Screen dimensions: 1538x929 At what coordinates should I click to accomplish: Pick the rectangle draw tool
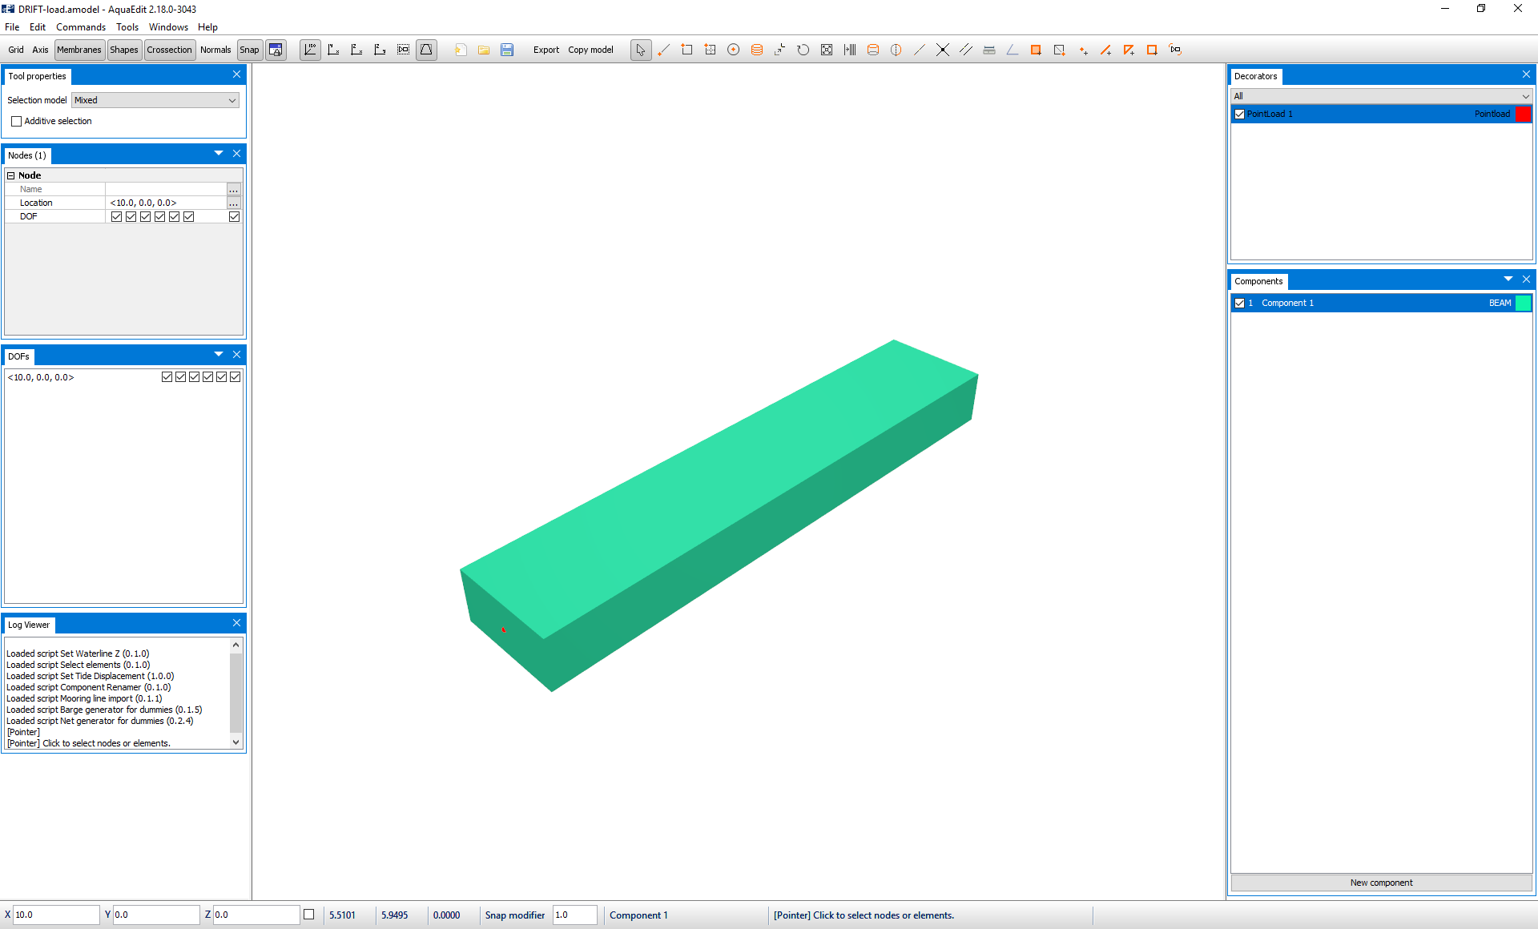686,50
